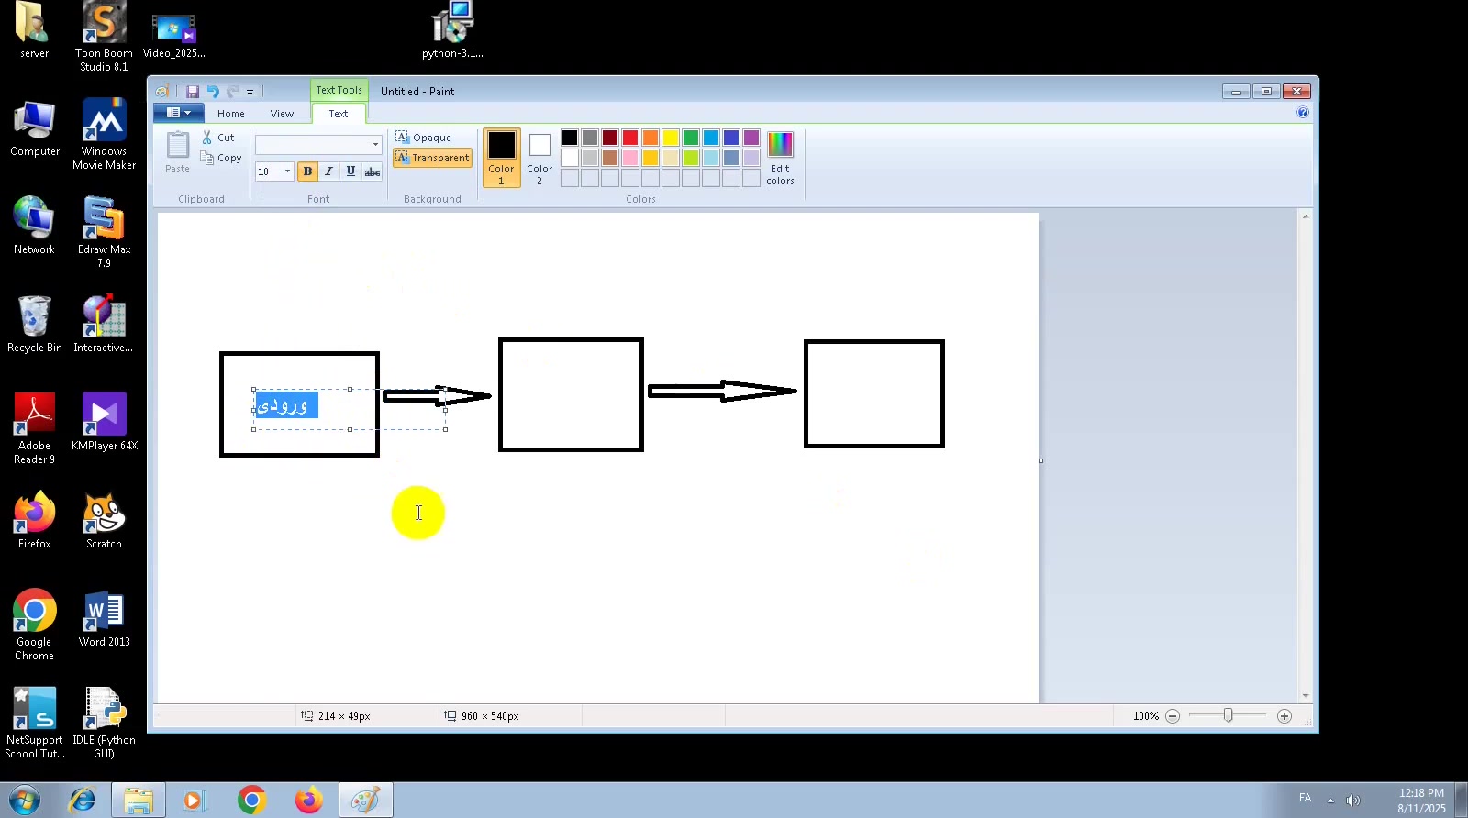1468x818 pixels.
Task: Open Firefox from the taskbar
Action: (309, 801)
